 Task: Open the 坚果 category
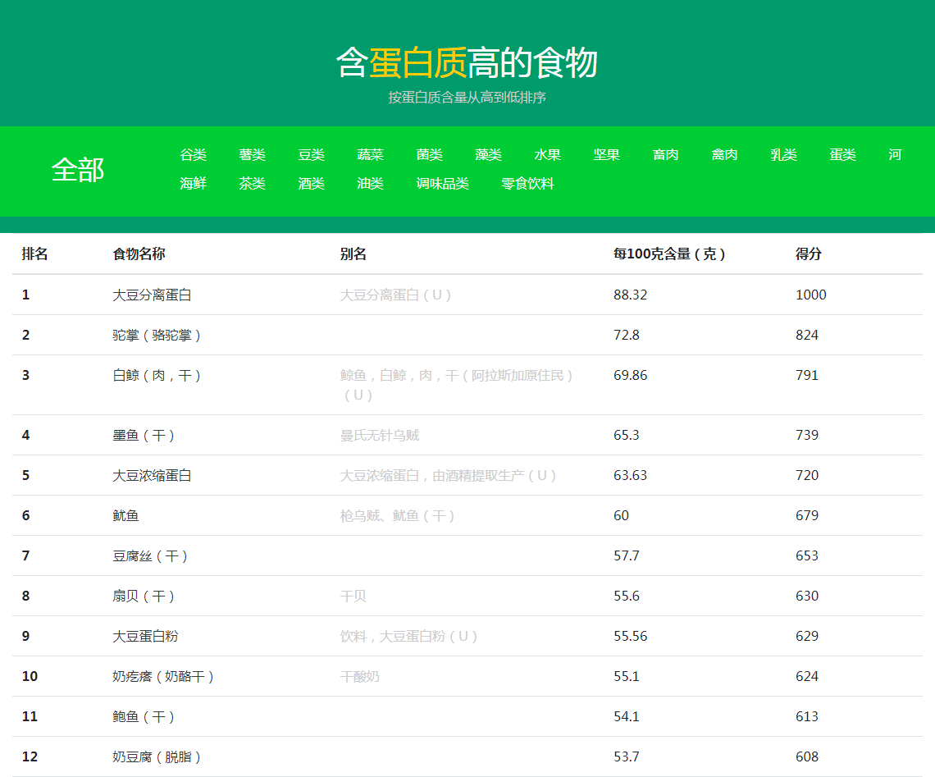click(606, 155)
